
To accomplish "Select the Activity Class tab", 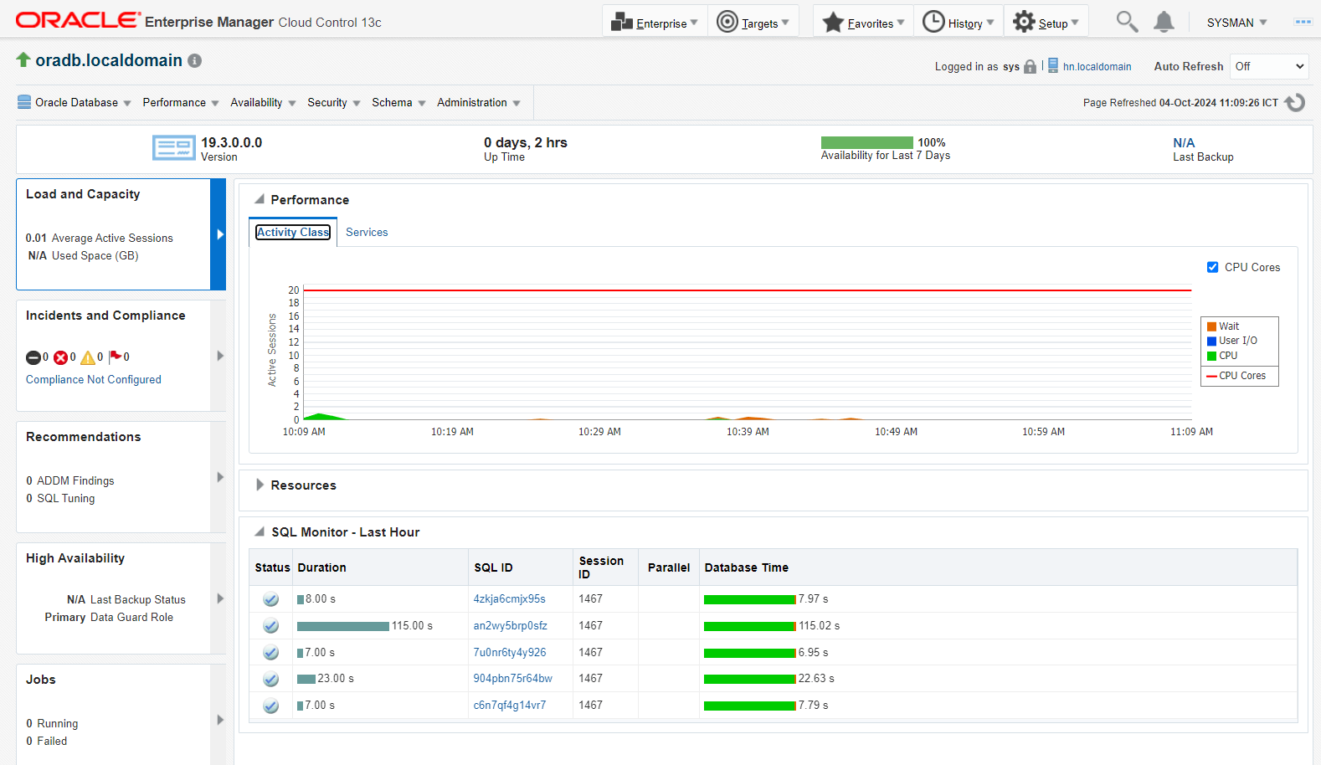I will (293, 232).
